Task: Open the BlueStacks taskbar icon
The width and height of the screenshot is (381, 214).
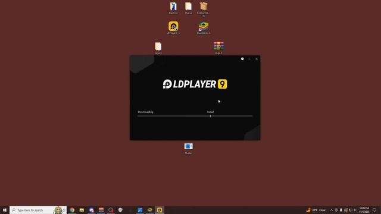Action: (x=149, y=210)
